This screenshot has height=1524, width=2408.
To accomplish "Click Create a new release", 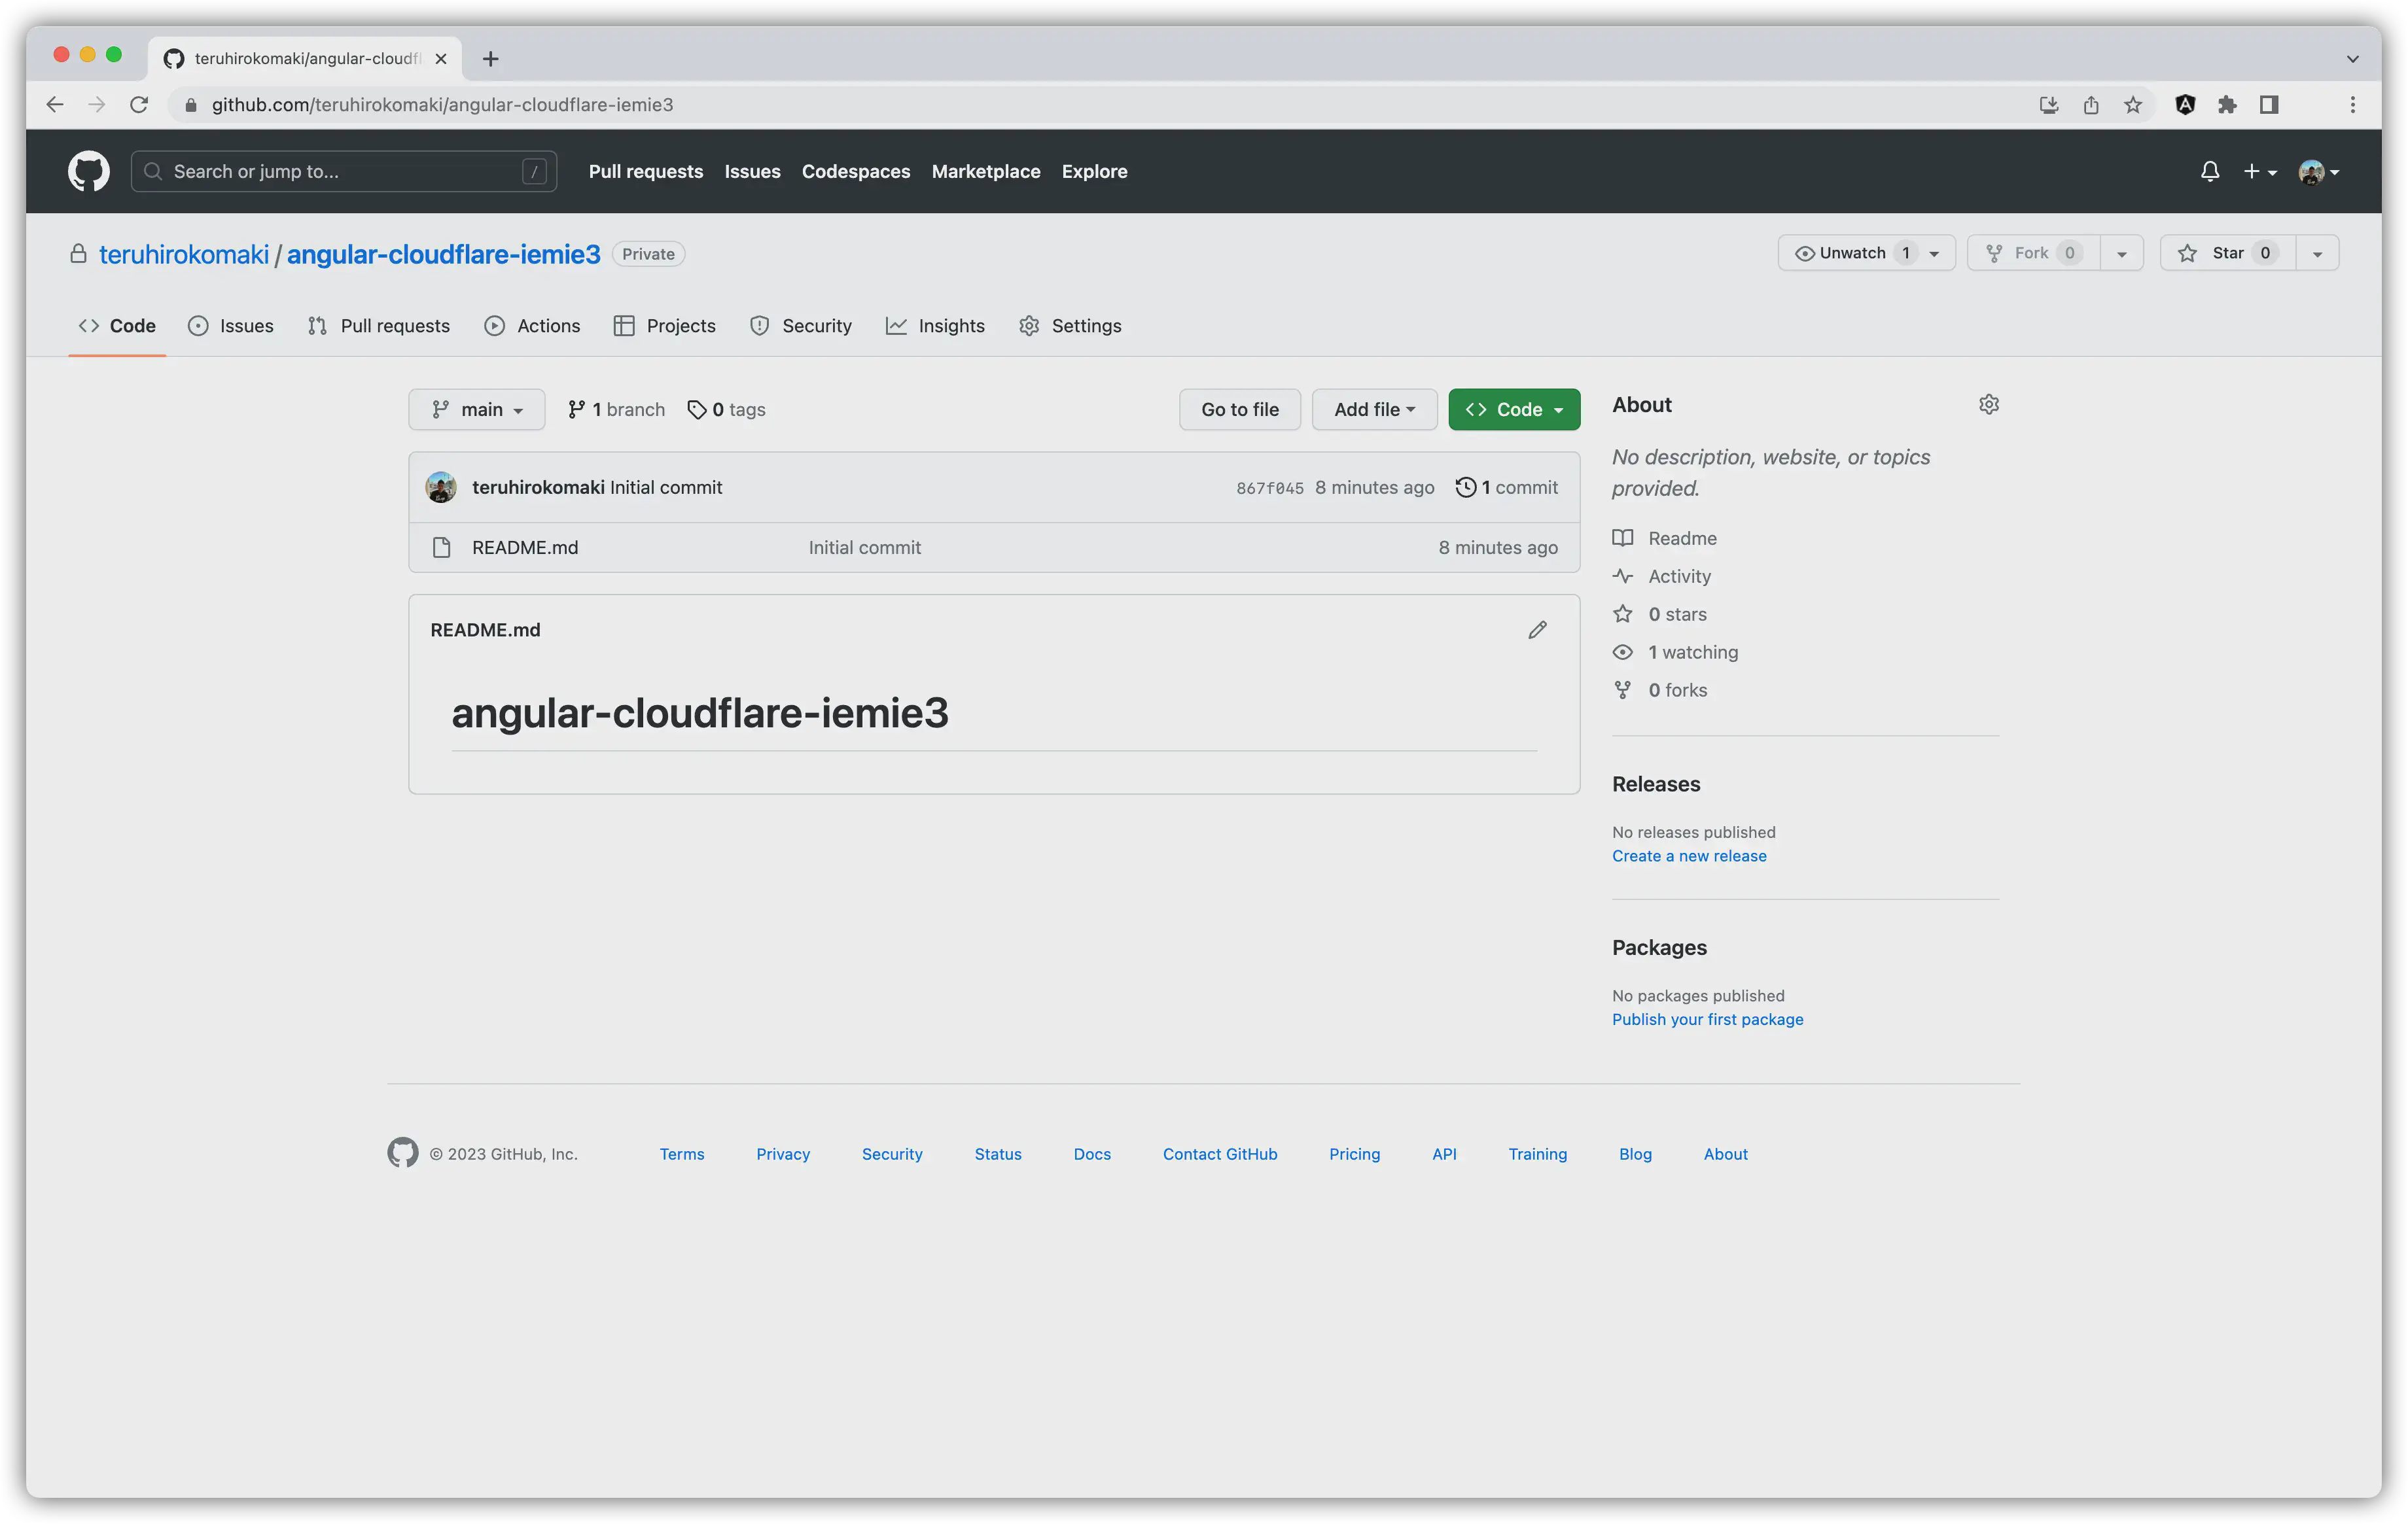I will pos(1688,856).
